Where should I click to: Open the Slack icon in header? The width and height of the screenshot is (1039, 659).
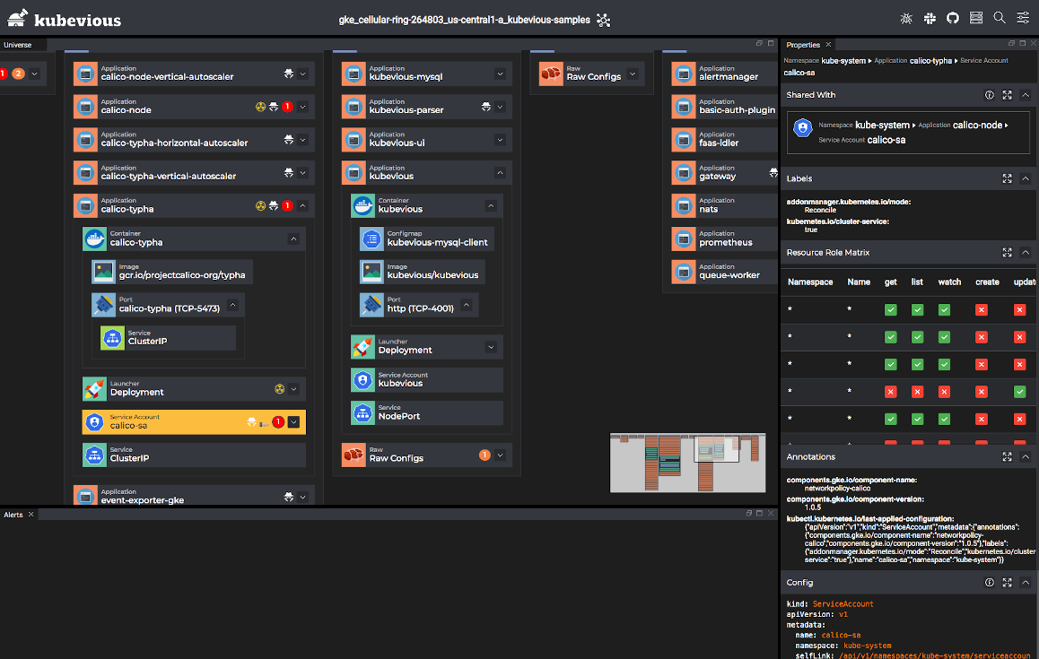[x=930, y=19]
